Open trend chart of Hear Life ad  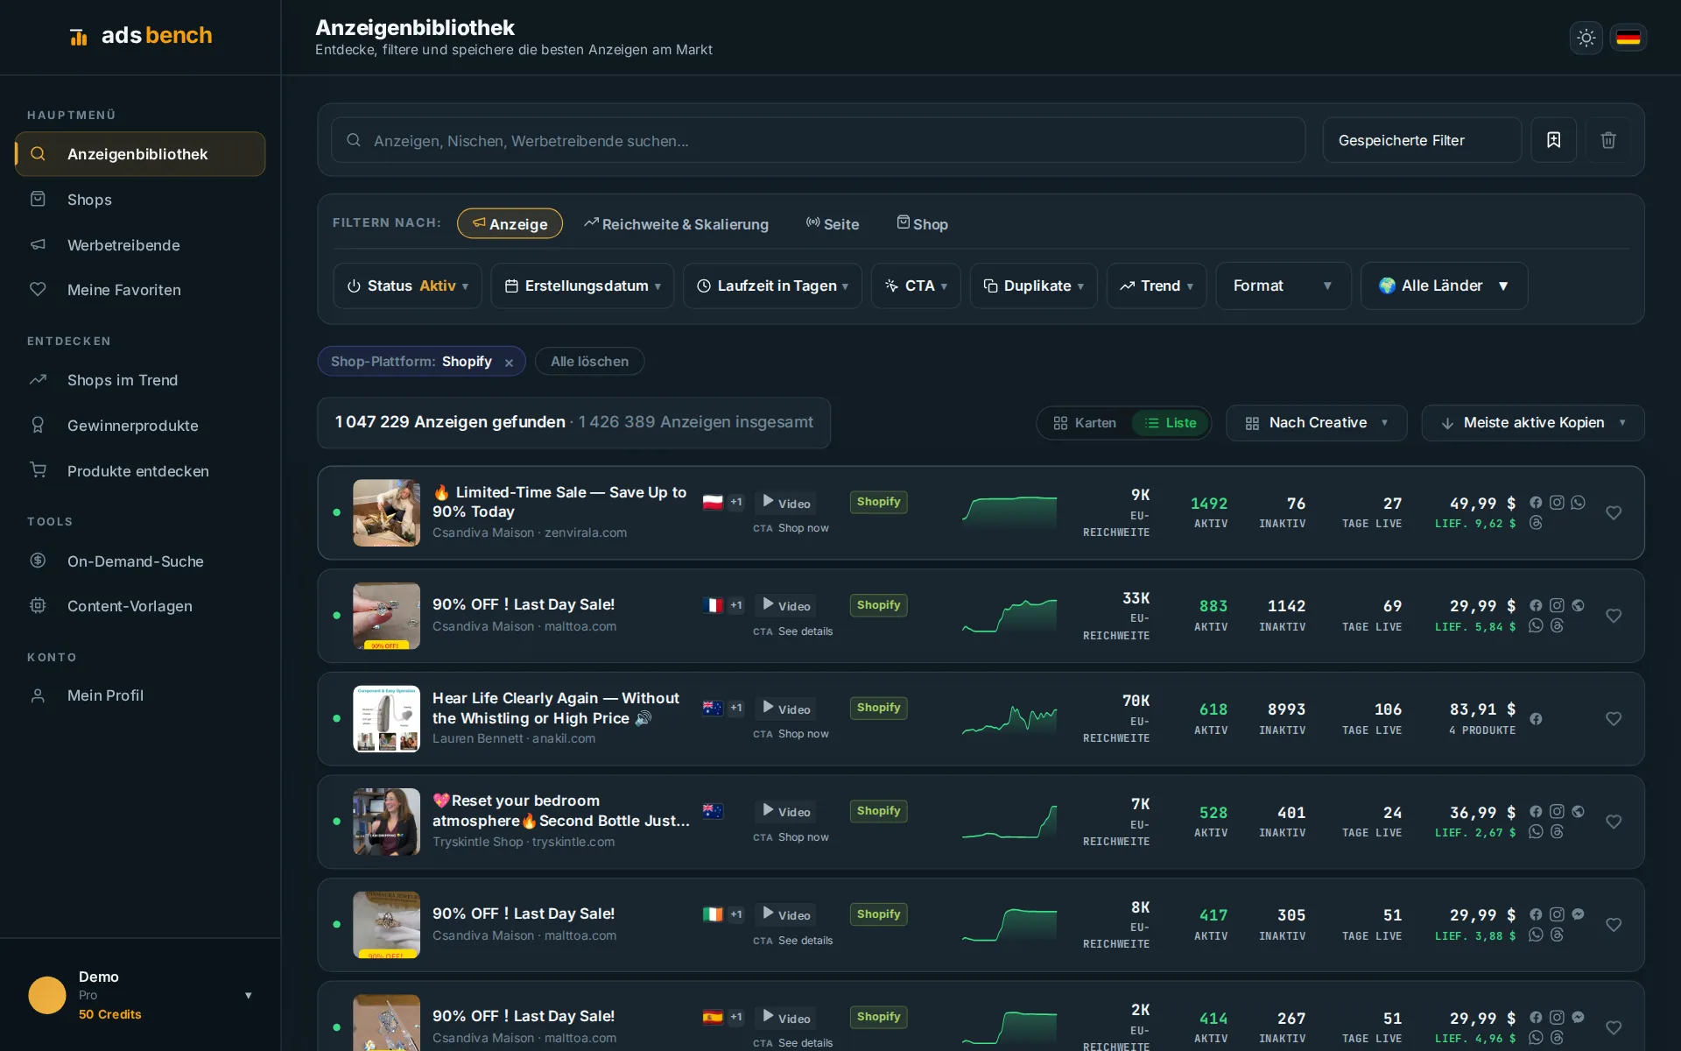pyautogui.click(x=1009, y=720)
